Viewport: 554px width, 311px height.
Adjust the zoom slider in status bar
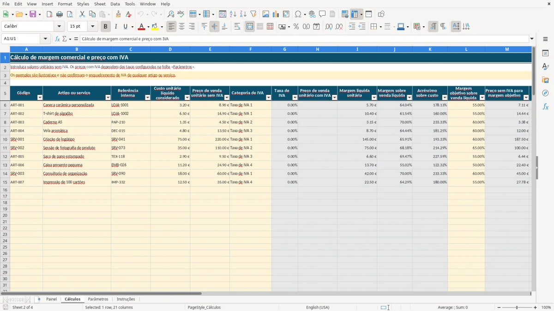coord(517,307)
